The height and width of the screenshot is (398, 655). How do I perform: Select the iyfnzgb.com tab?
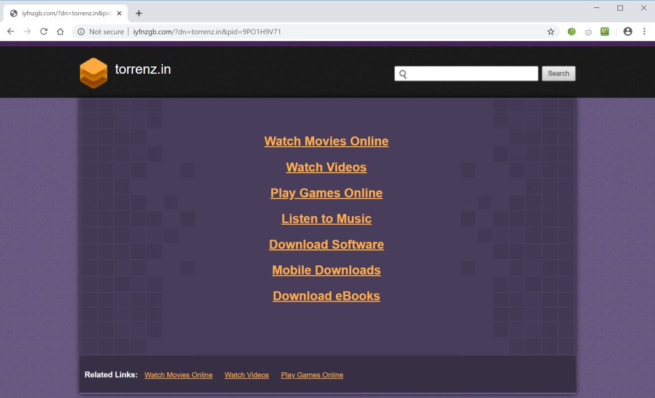click(66, 14)
